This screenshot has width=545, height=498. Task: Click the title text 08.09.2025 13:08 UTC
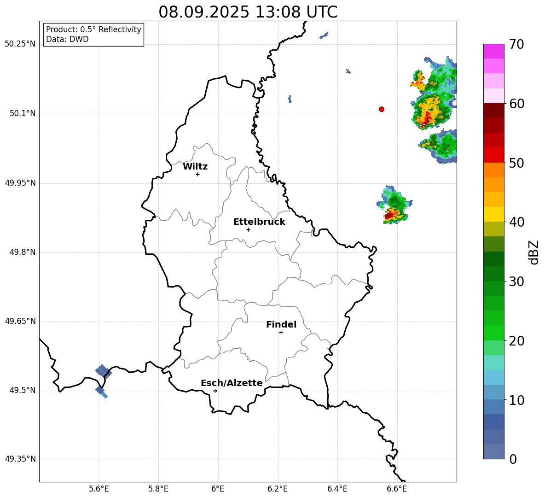click(248, 12)
